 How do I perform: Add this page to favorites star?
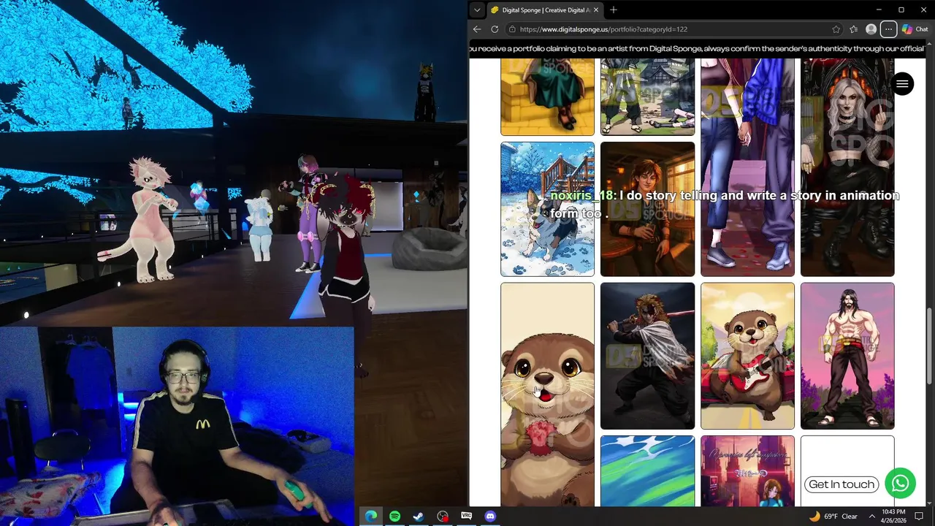coord(836,29)
